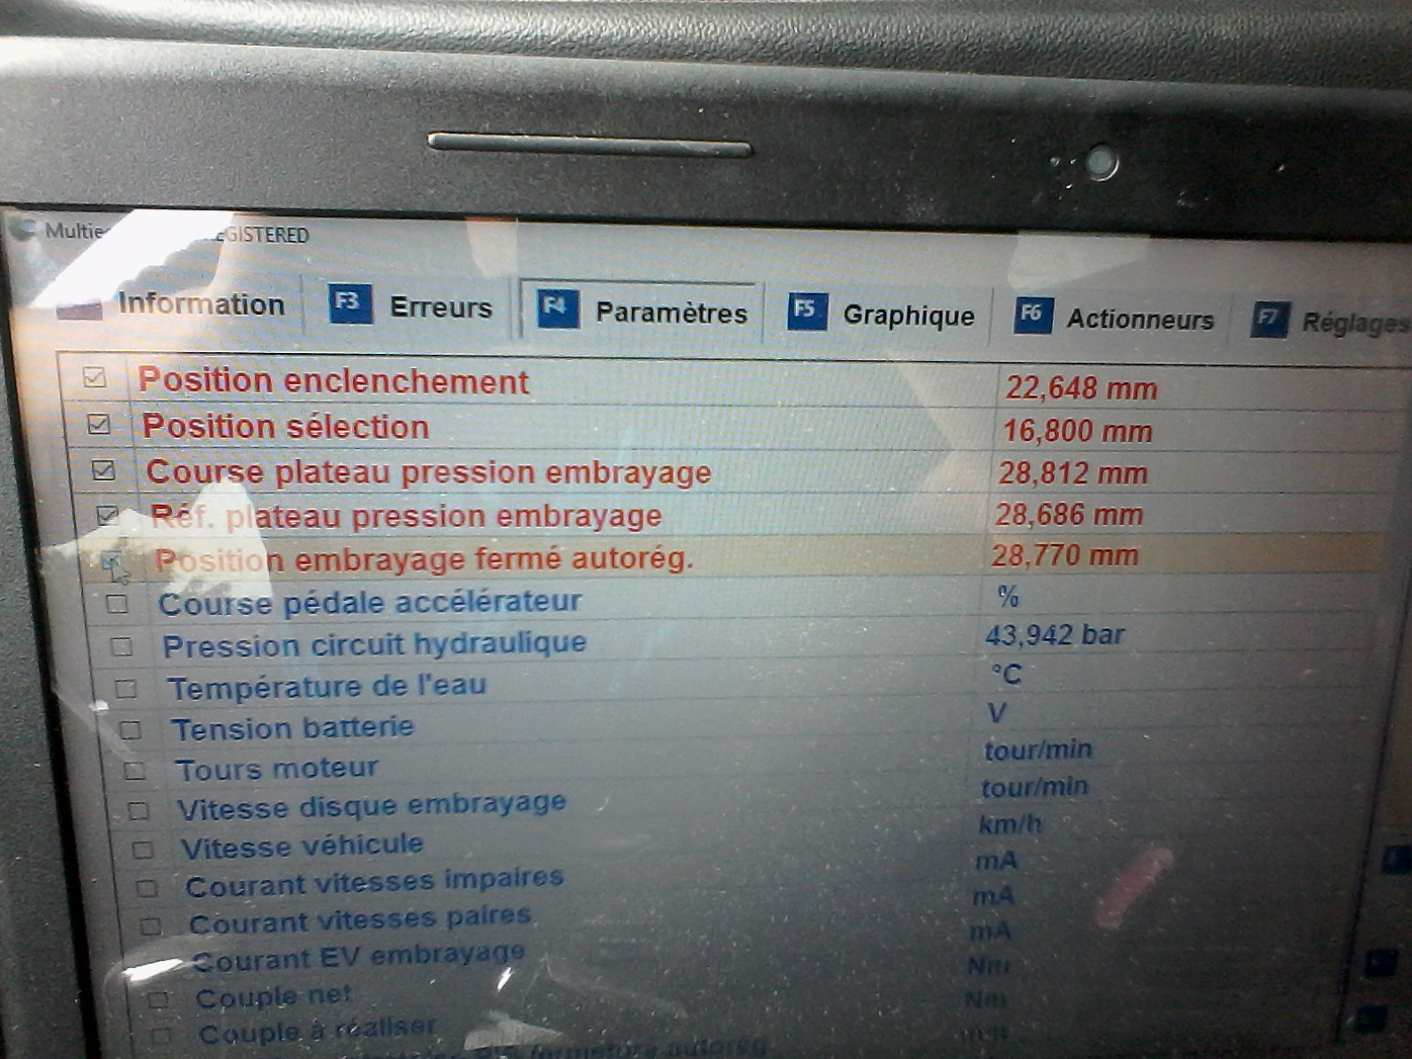Switch to the Graphique tab
Screen dimensions: 1412x1059
coord(907,315)
